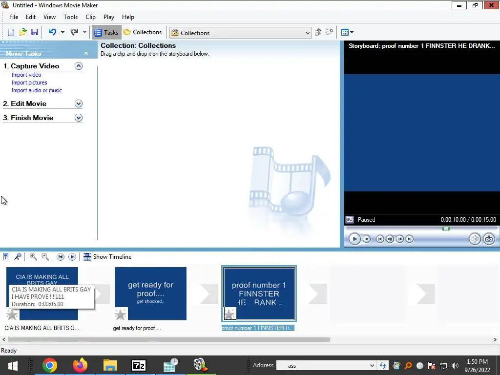
Task: Open the Windows Start menu
Action: 13,365
